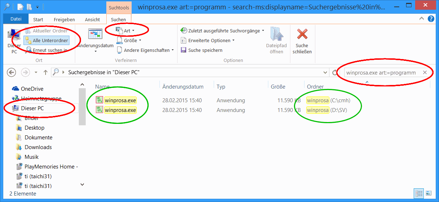This screenshot has width=439, height=202.
Task: Switch to large icons view mode
Action: point(429,193)
